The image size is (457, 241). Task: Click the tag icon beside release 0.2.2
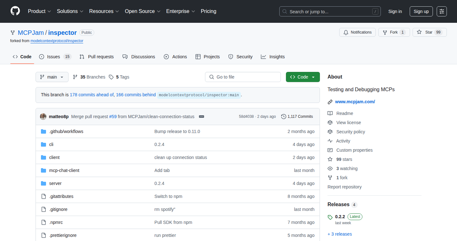330,217
